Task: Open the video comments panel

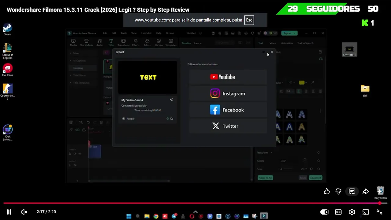Action: coord(352,192)
